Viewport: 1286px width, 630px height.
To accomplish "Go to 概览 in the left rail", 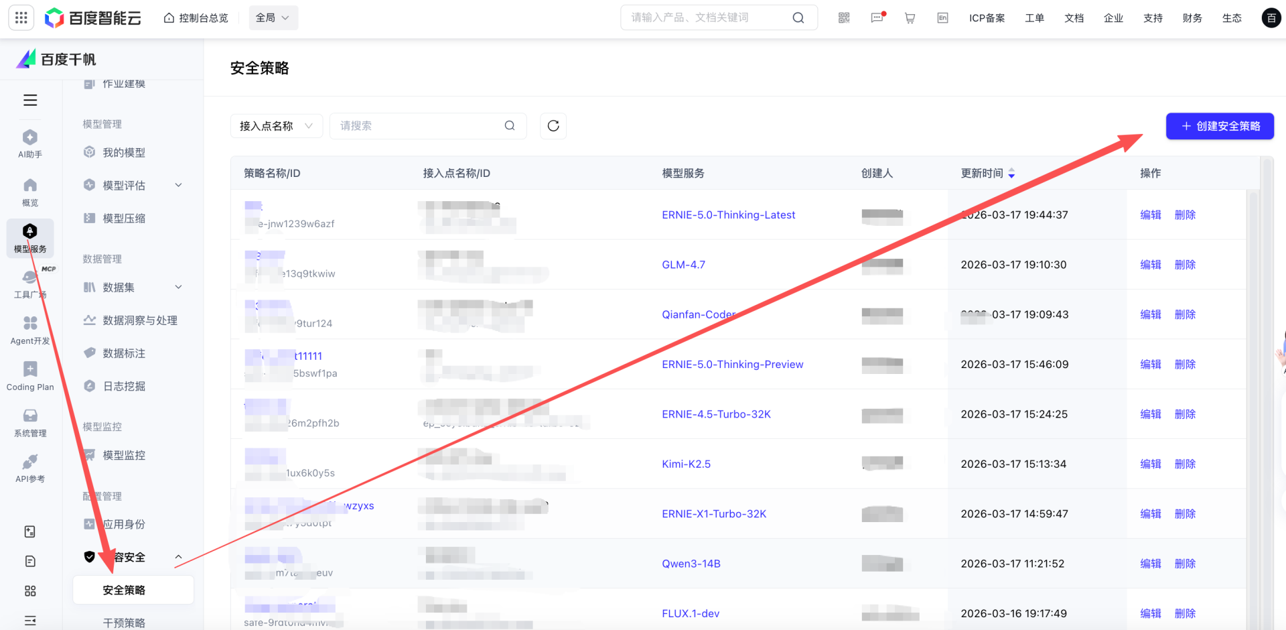I will (x=30, y=192).
